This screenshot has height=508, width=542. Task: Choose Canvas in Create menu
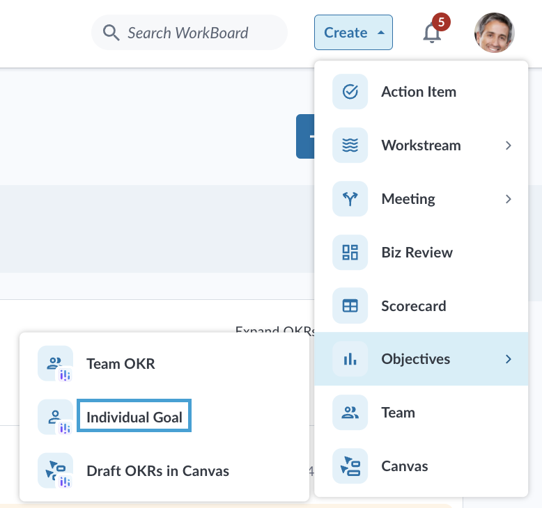pyautogui.click(x=421, y=466)
